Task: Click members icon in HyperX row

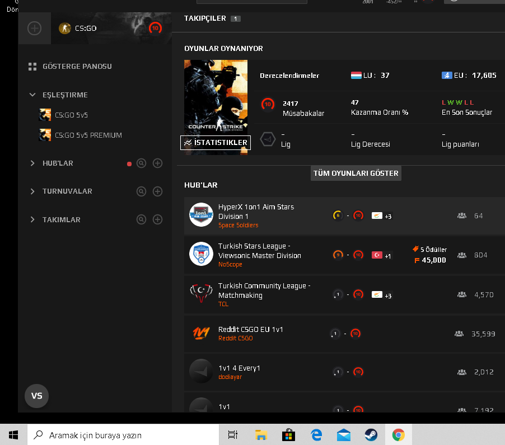Action: 462,216
